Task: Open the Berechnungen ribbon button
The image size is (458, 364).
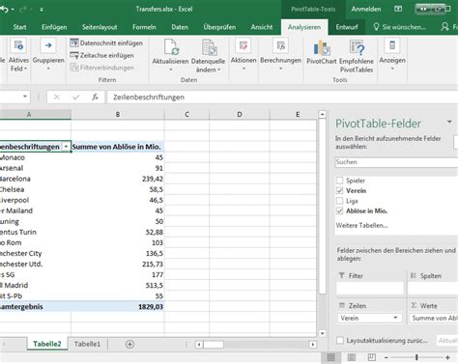Action: coord(280,54)
